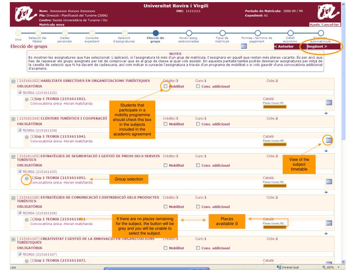The height and width of the screenshot is (270, 361).
Task: Check Mobilitat for subject 215161102
Action: [165, 86]
